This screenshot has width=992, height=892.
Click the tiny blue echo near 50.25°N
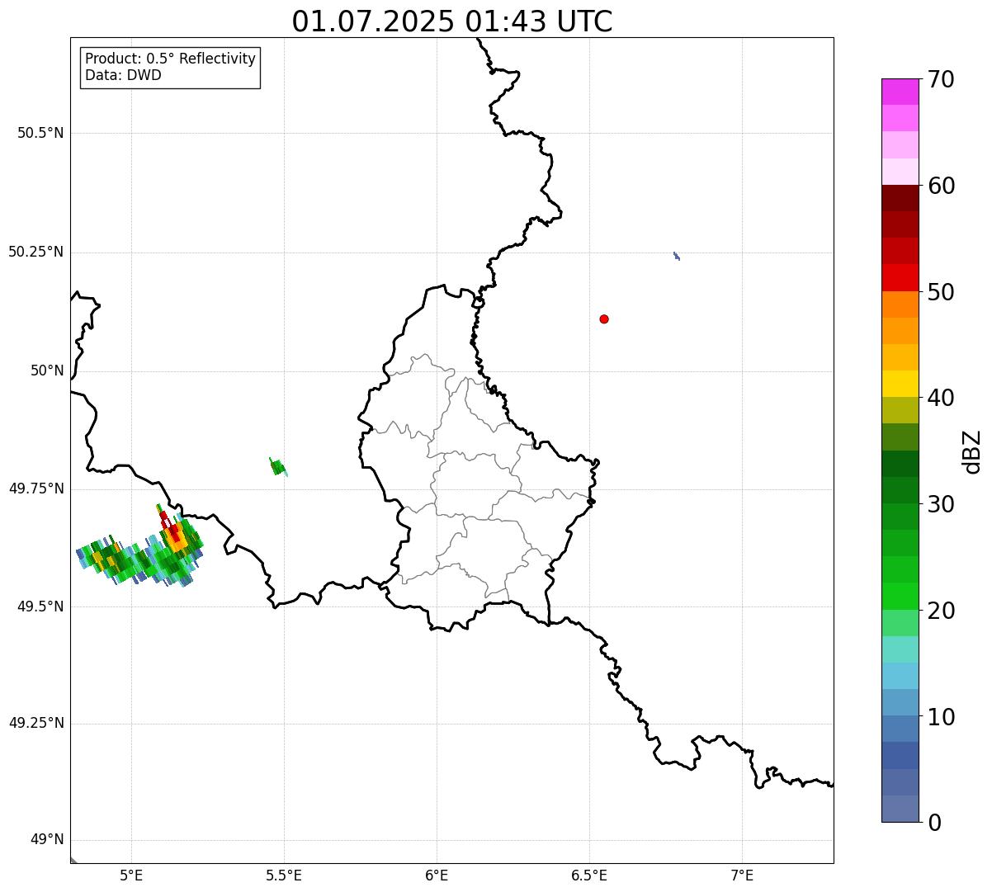(677, 256)
